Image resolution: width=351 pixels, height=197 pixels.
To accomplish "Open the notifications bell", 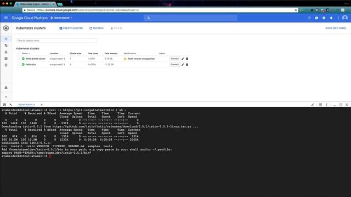I will click(x=331, y=18).
